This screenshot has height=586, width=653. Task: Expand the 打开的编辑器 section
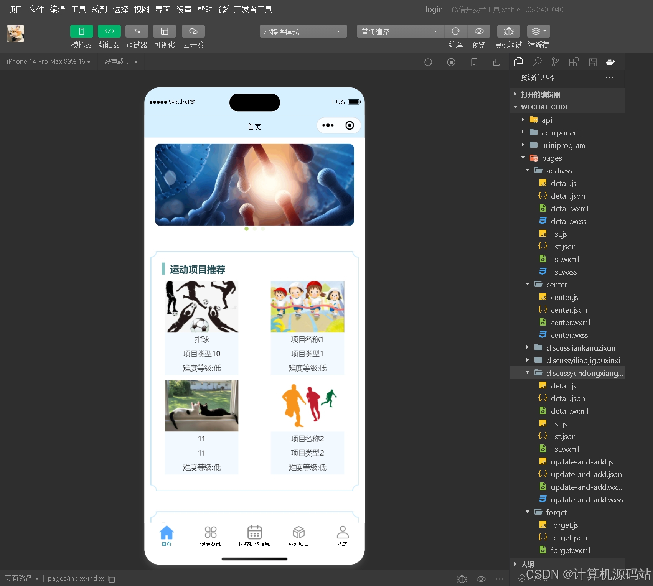click(x=567, y=94)
